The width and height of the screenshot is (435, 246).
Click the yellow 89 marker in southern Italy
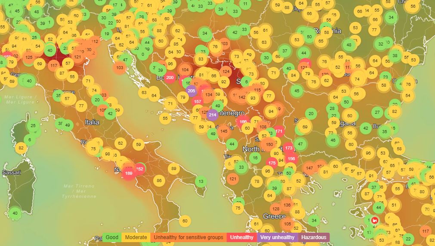pos(174,169)
